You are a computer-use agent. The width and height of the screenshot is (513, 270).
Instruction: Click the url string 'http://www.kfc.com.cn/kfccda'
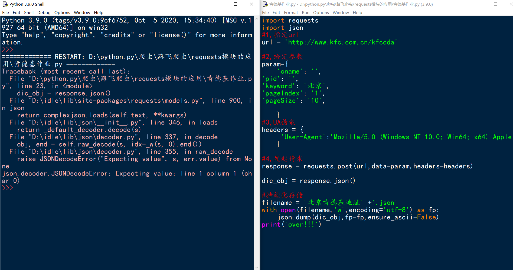pyautogui.click(x=341, y=42)
